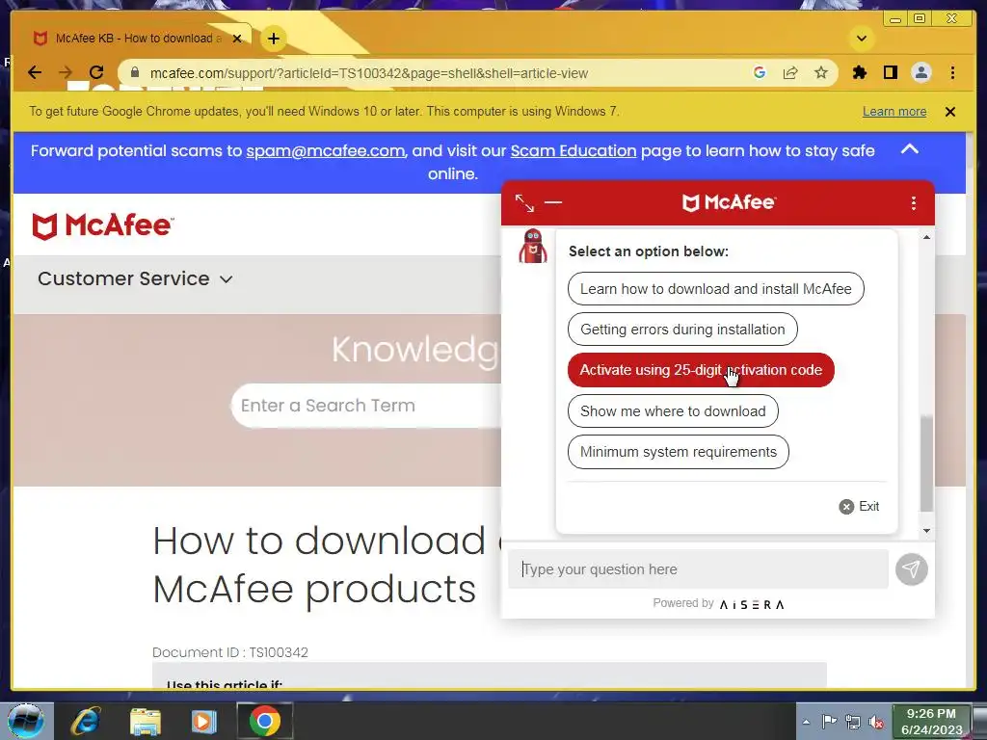Click the share page icon
The height and width of the screenshot is (740, 987).
[x=790, y=72]
